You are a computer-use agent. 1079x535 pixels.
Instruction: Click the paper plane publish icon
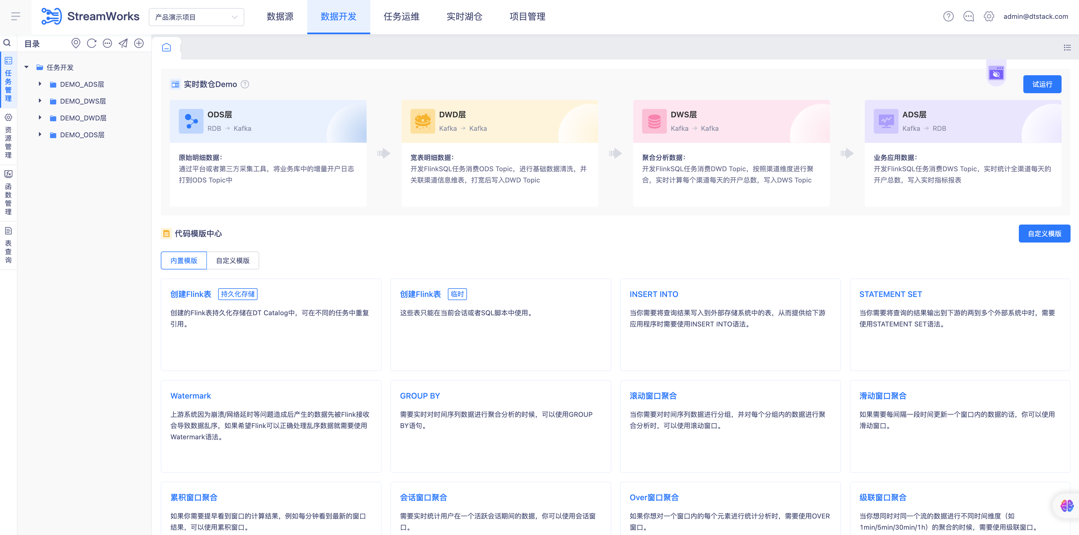[123, 43]
